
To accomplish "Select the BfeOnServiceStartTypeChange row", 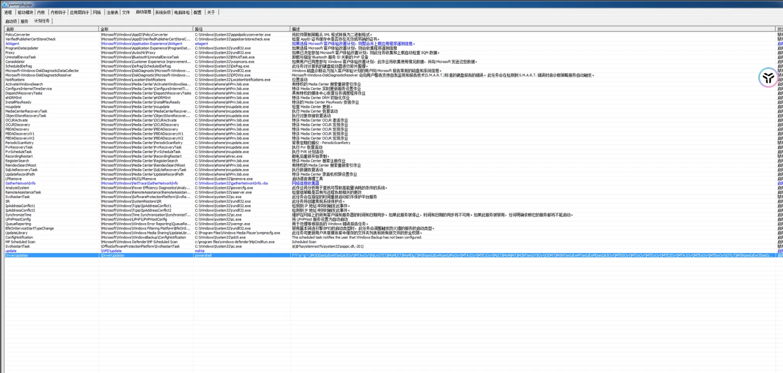I will click(x=393, y=228).
